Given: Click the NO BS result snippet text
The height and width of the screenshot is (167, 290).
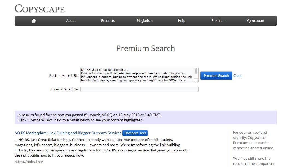Looking at the screenshot, I should click(x=102, y=148).
